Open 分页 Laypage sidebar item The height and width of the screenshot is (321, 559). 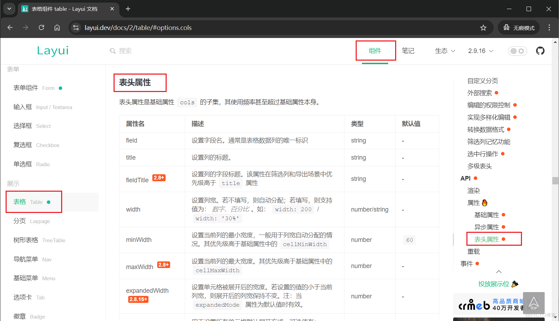point(31,221)
